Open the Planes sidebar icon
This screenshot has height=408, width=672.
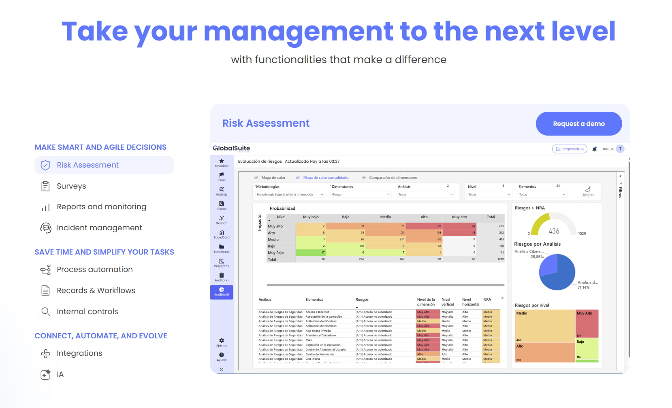222,205
